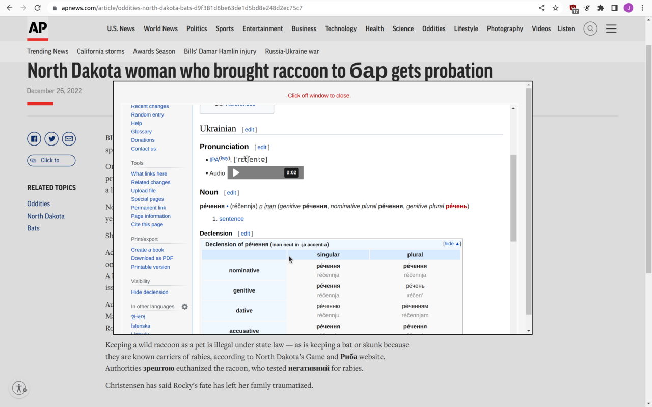View site info via the lock icon
The height and width of the screenshot is (407, 652).
pyautogui.click(x=55, y=8)
